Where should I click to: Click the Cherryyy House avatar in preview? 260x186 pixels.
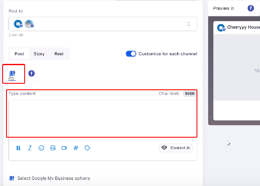coord(221,28)
